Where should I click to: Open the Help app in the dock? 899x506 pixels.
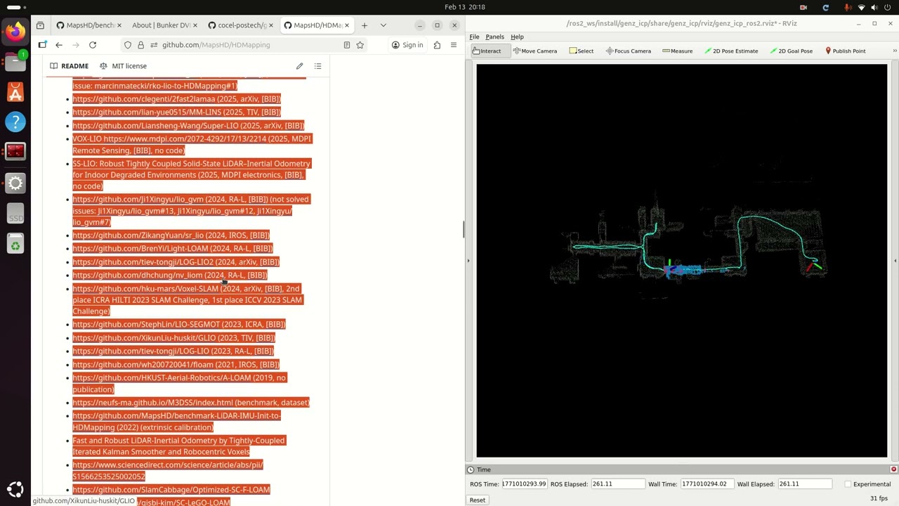click(15, 122)
